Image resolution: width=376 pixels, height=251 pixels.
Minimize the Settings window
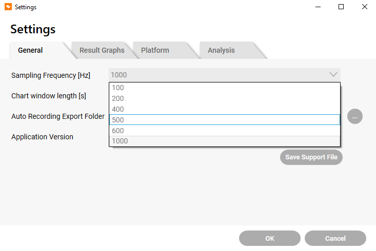tap(318, 7)
